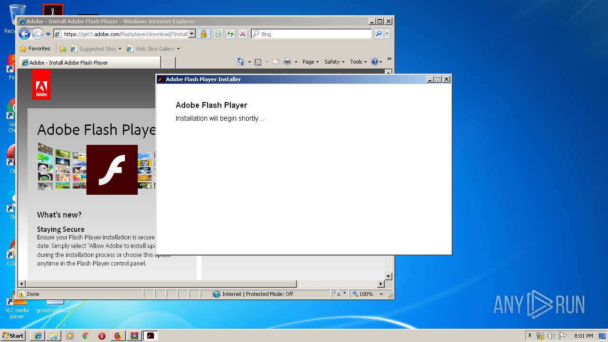Click the 8:01 PM clock
The image size is (608, 342).
click(x=583, y=336)
